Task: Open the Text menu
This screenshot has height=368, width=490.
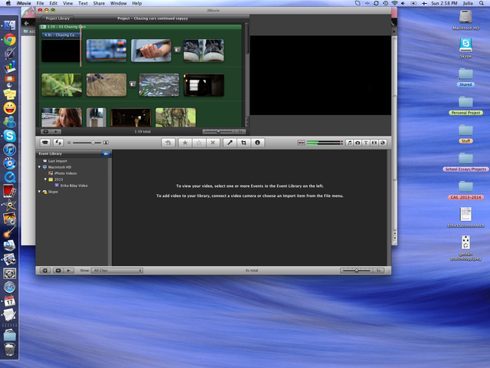Action: tap(83, 3)
